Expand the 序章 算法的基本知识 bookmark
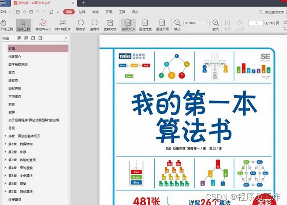Viewport: 287px width, 205px height. coord(5,136)
